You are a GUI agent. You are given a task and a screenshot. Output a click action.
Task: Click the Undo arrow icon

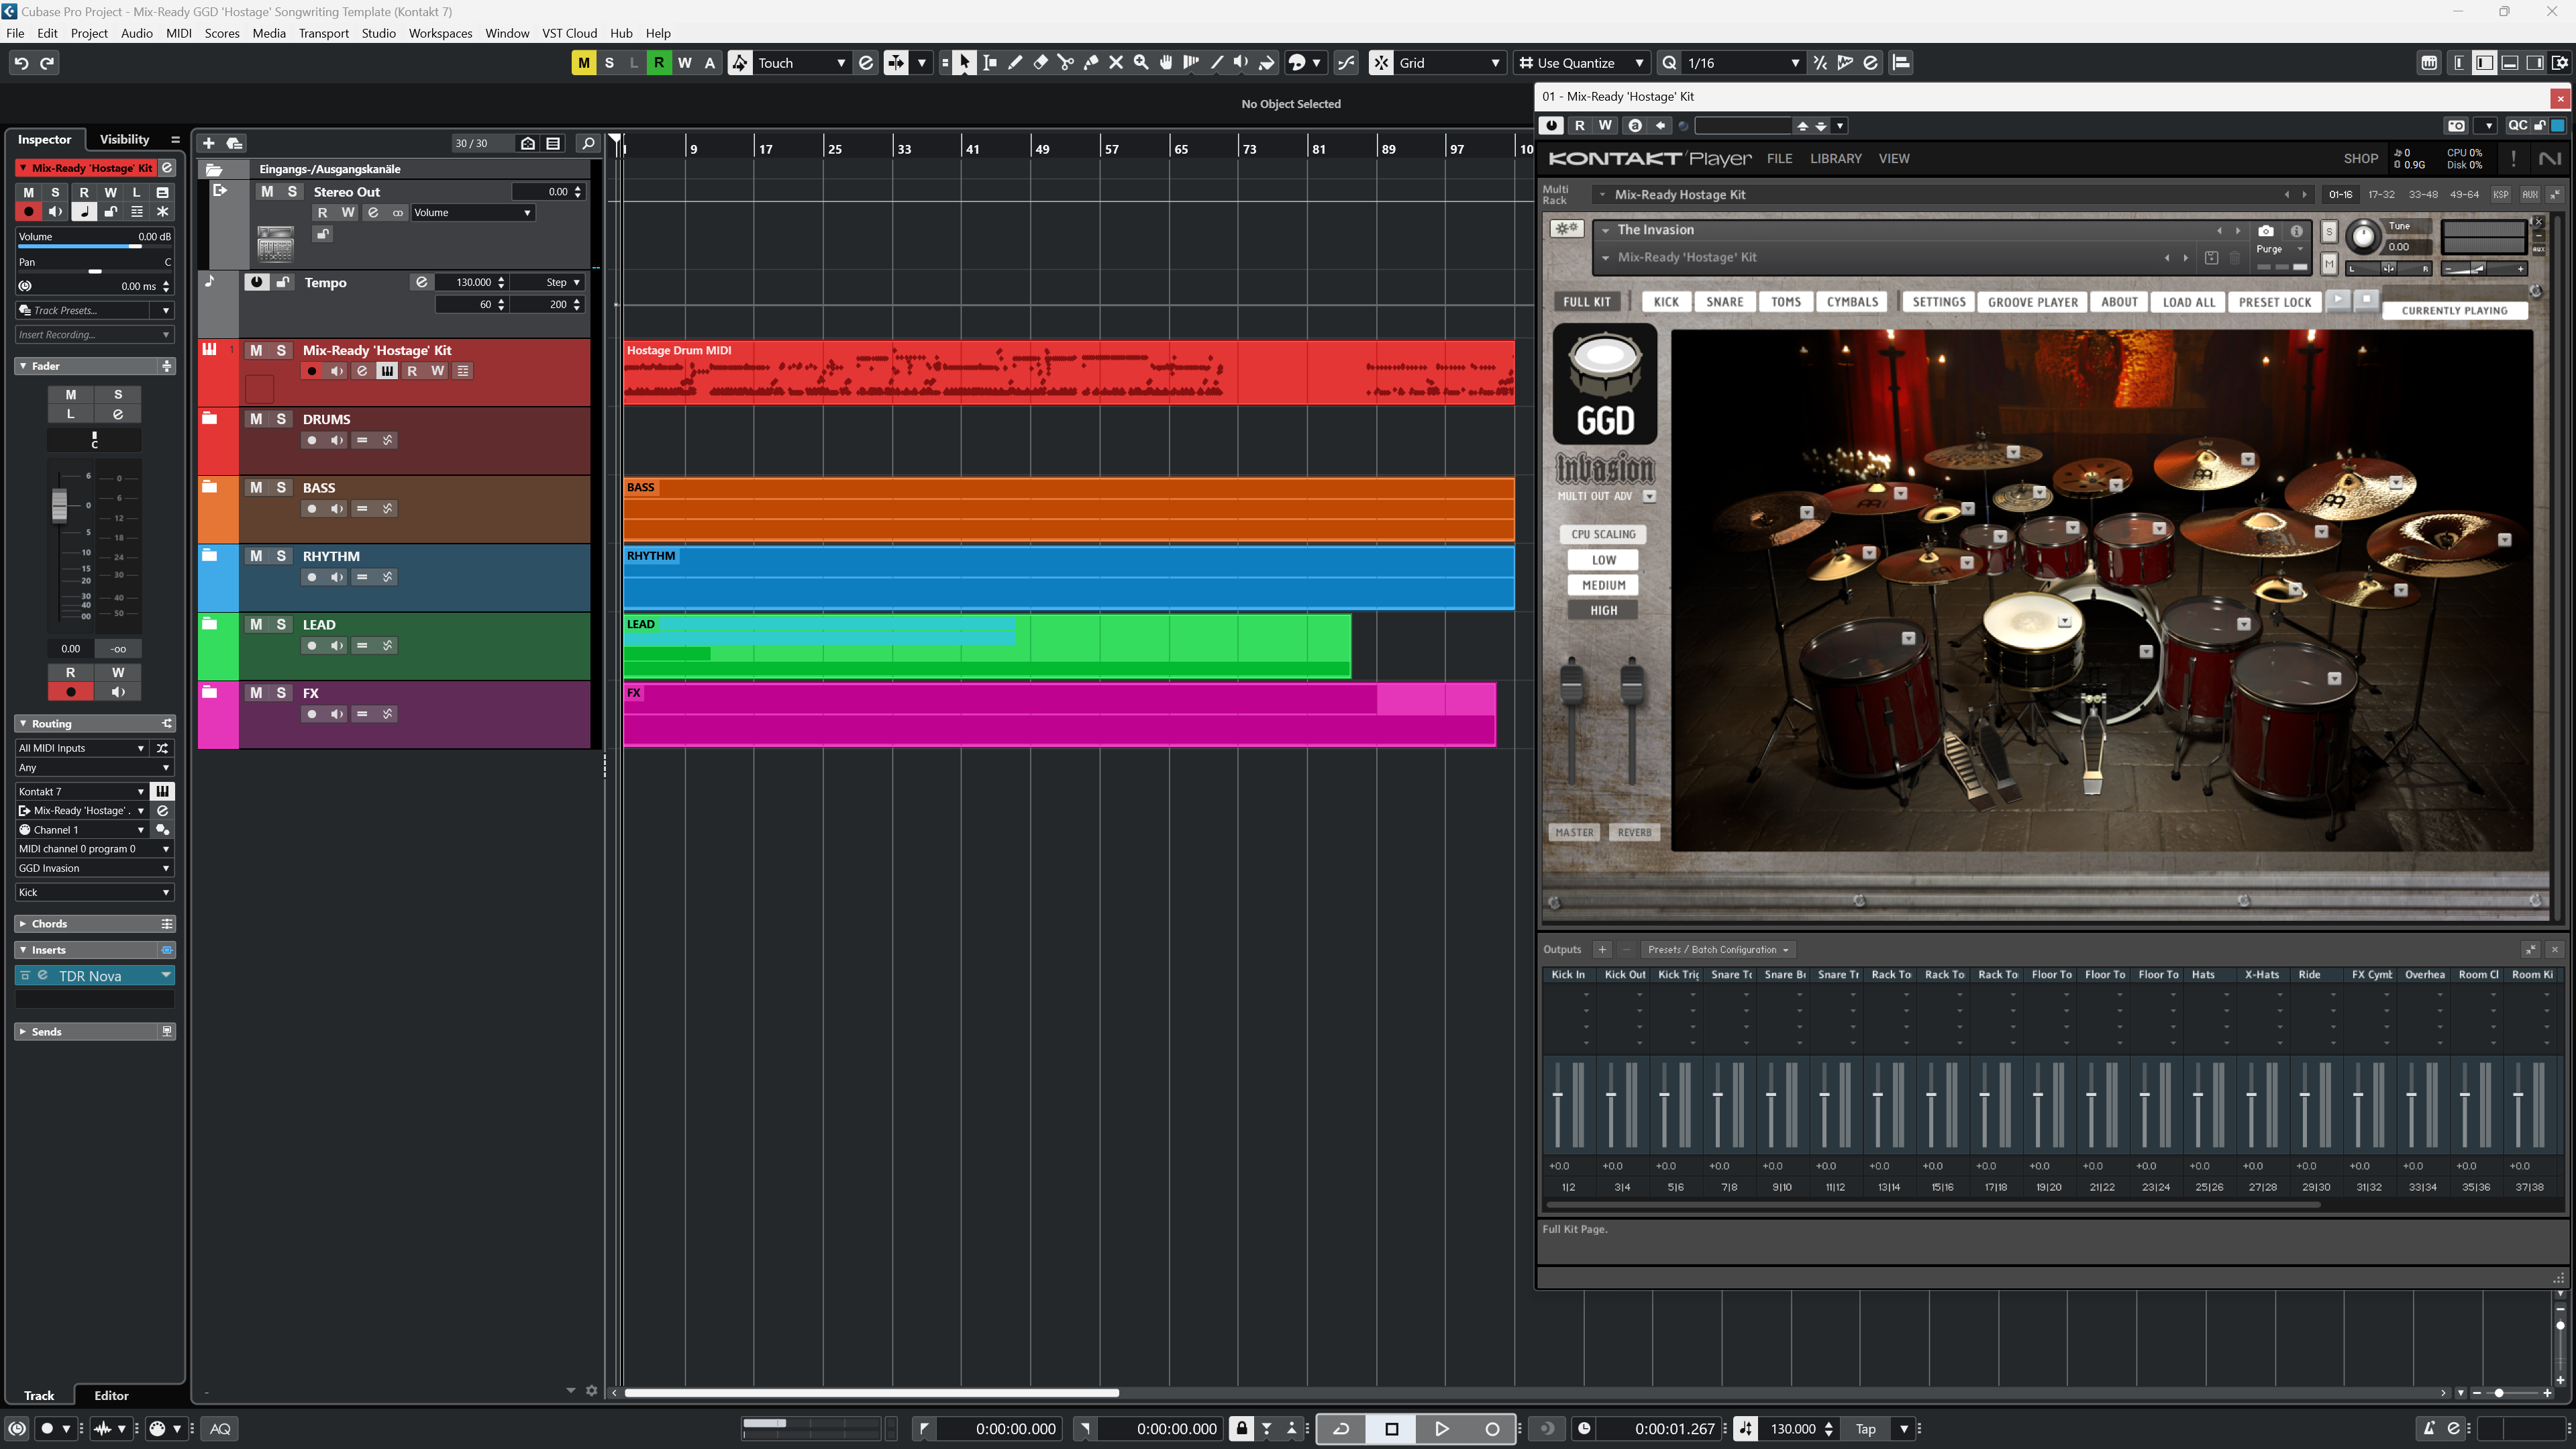pyautogui.click(x=21, y=62)
